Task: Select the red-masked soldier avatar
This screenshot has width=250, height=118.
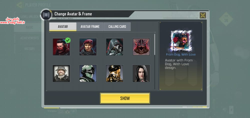Action: (x=61, y=47)
